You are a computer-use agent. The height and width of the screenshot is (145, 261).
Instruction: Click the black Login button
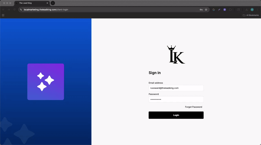176,115
